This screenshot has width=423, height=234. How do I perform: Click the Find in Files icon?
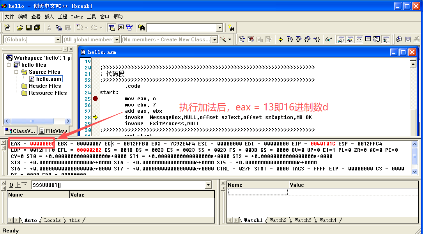(142, 28)
